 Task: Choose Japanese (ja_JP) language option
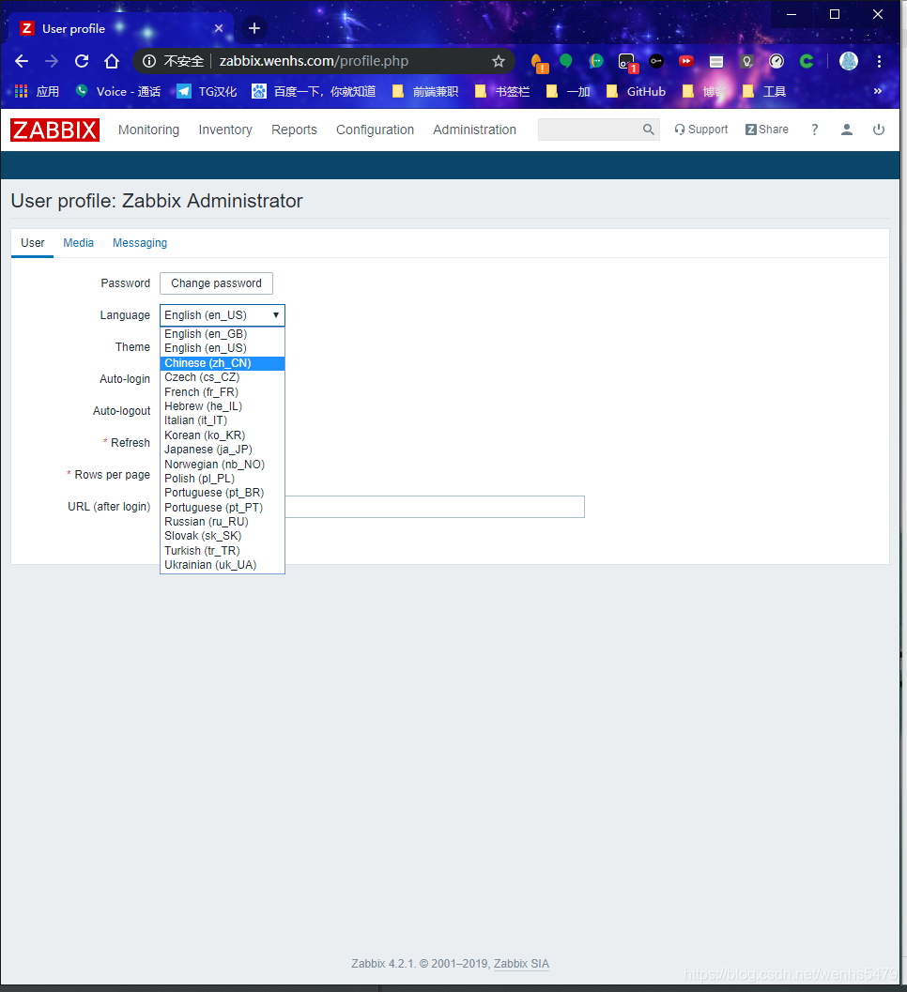point(223,450)
